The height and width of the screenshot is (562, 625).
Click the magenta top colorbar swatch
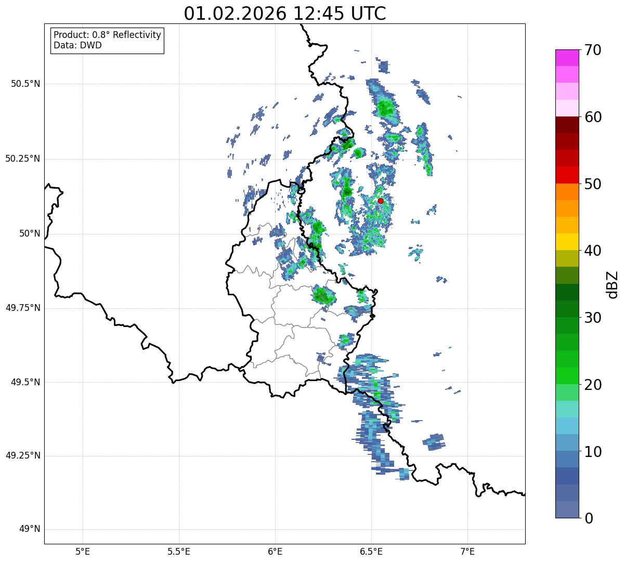click(x=567, y=58)
